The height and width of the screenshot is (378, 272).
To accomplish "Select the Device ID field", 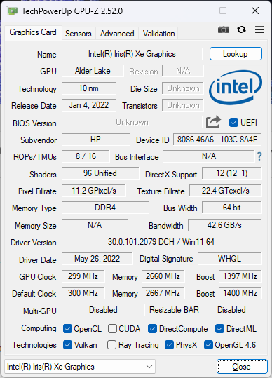I will [x=217, y=140].
